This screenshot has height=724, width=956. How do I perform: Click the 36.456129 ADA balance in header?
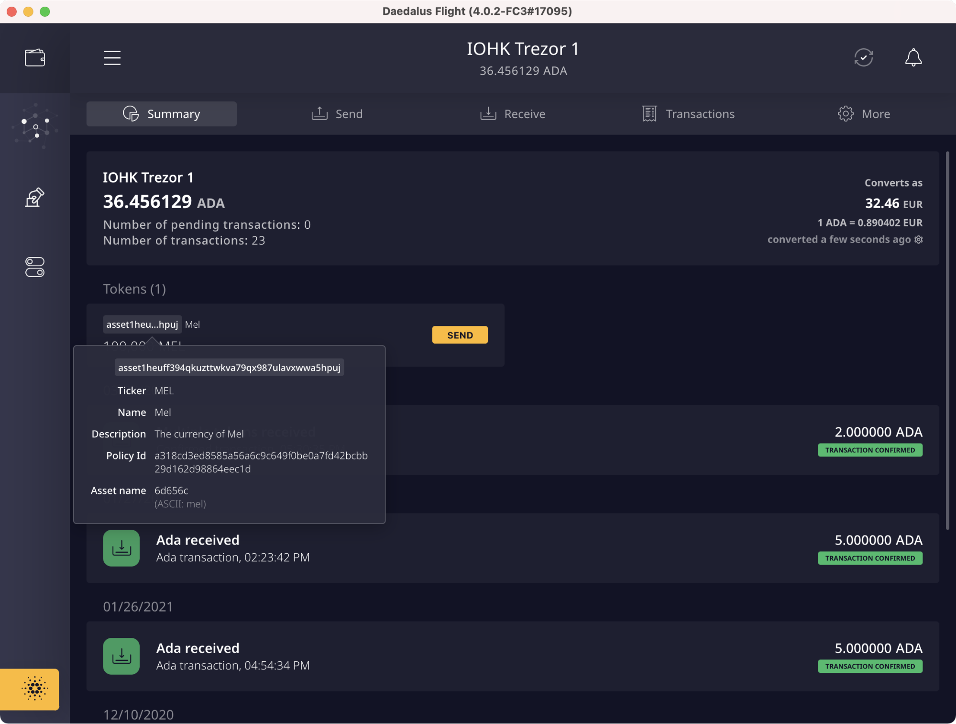coord(523,71)
